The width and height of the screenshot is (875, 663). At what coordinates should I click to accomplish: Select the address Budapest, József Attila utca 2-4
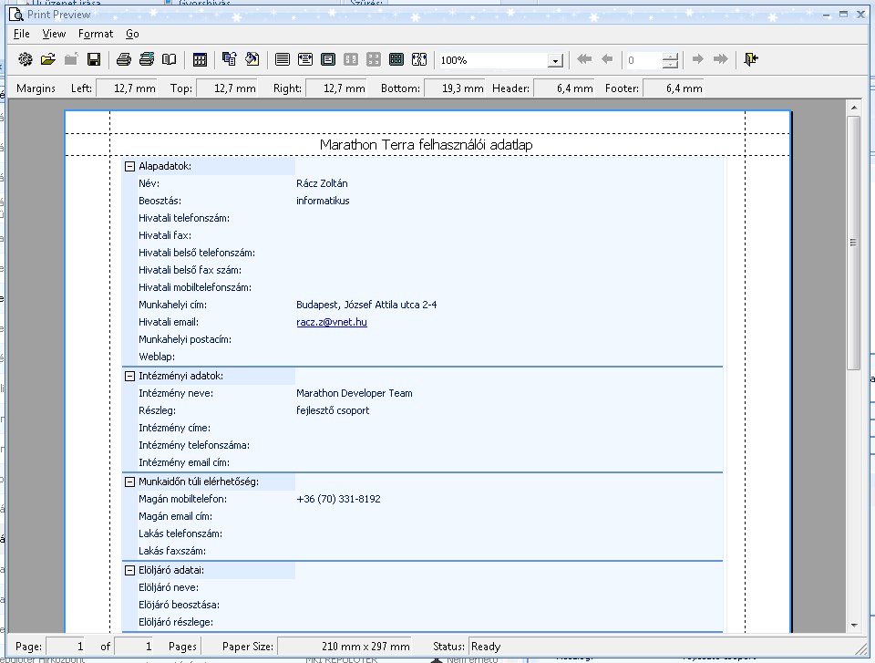coord(366,305)
